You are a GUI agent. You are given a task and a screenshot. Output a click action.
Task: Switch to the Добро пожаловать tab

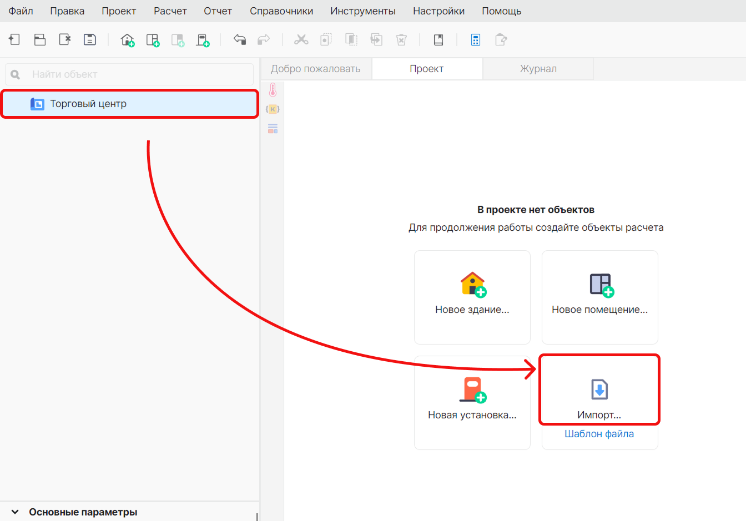(x=316, y=69)
